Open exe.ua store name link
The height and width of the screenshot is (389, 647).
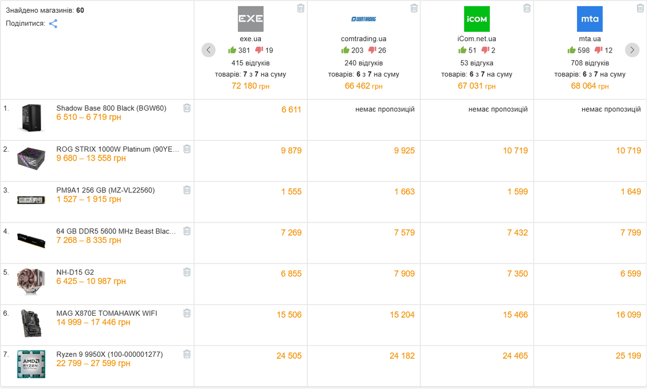coord(251,39)
